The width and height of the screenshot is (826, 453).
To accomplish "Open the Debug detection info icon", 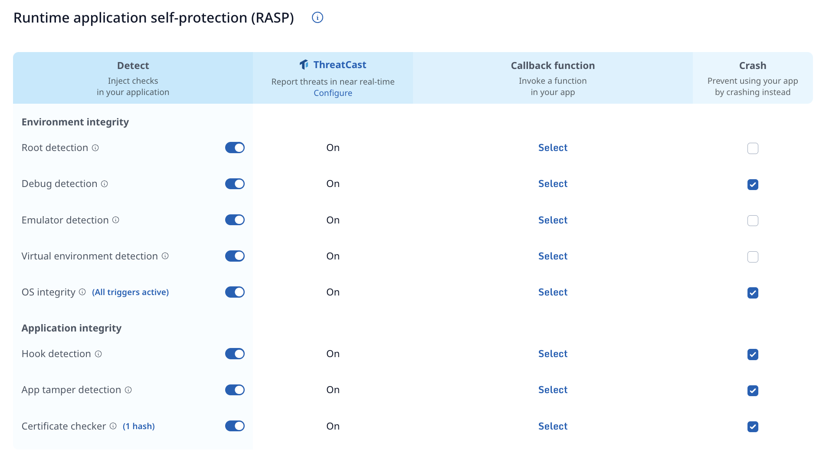I will 105,184.
